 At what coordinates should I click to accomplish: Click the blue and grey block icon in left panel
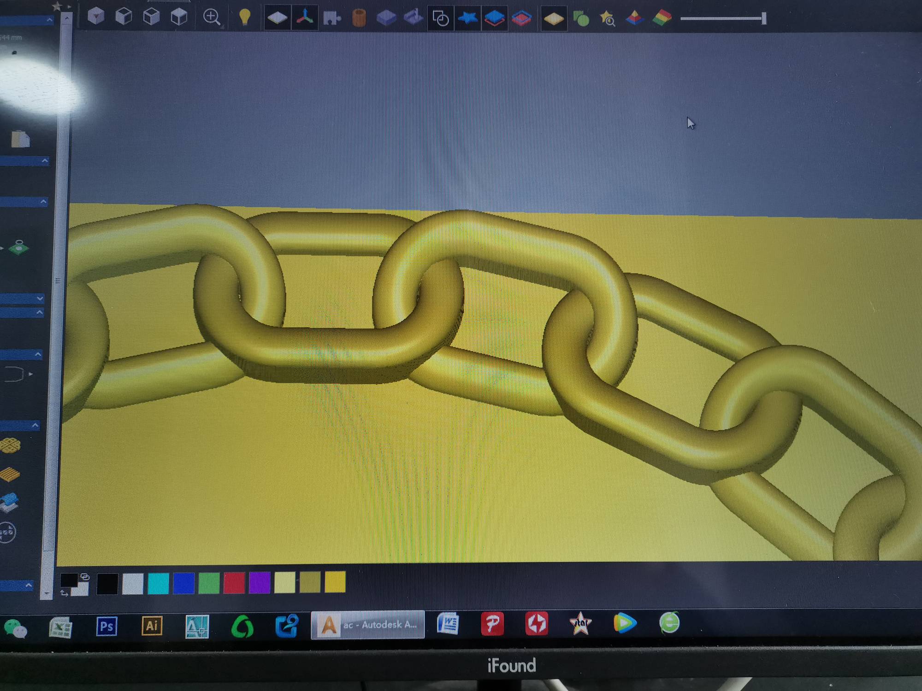10,503
